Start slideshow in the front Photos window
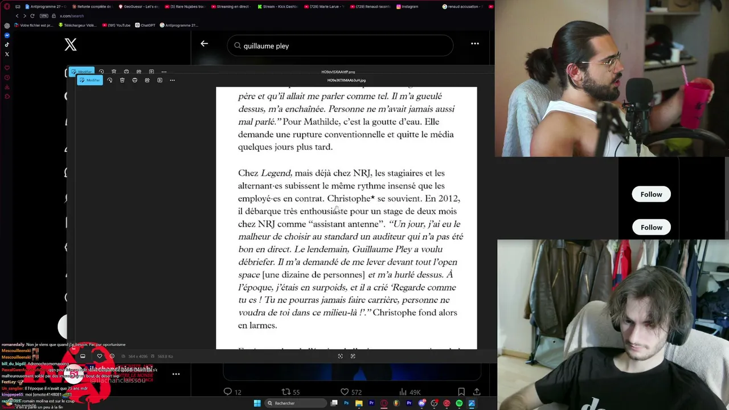This screenshot has height=410, width=729. click(x=159, y=80)
